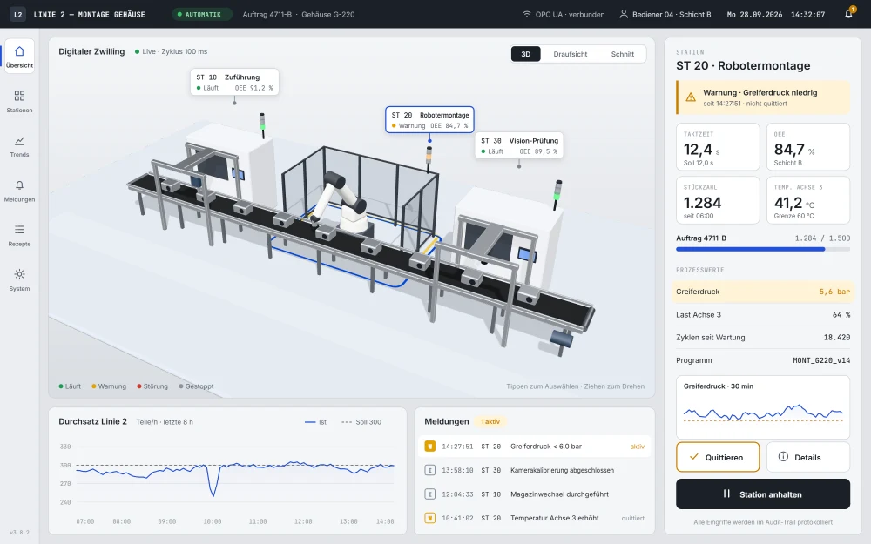
Task: Click the OEE 84,7 % card
Action: click(x=808, y=147)
